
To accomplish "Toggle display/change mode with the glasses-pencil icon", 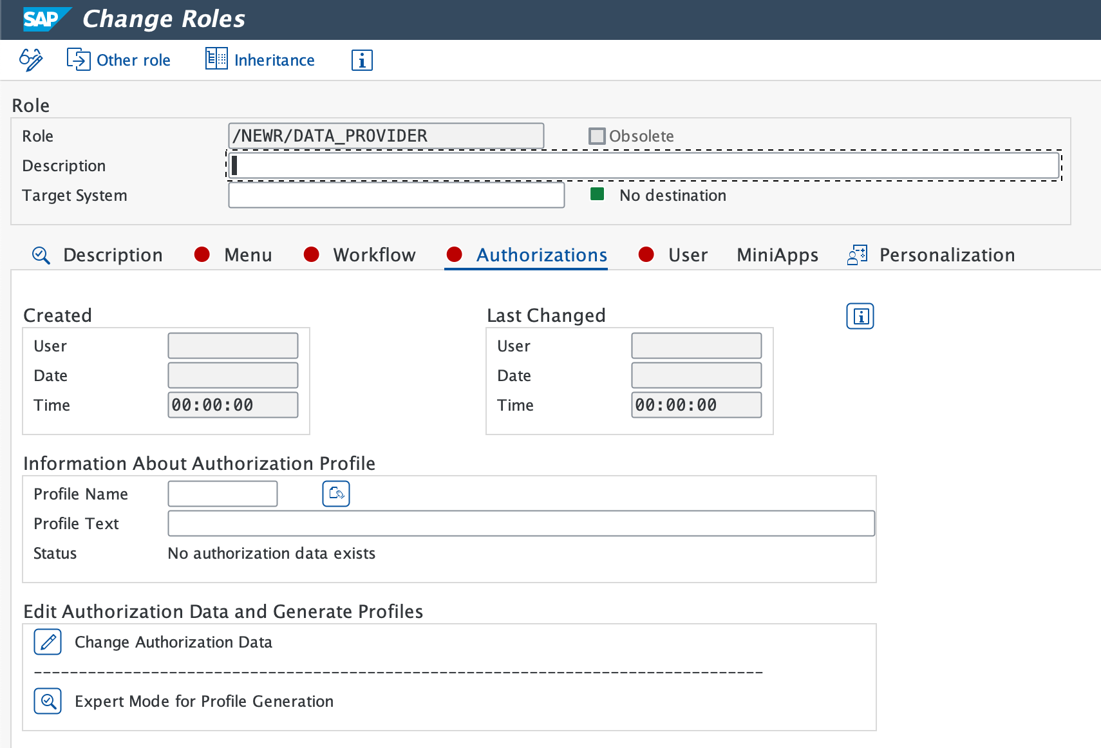I will coord(30,59).
